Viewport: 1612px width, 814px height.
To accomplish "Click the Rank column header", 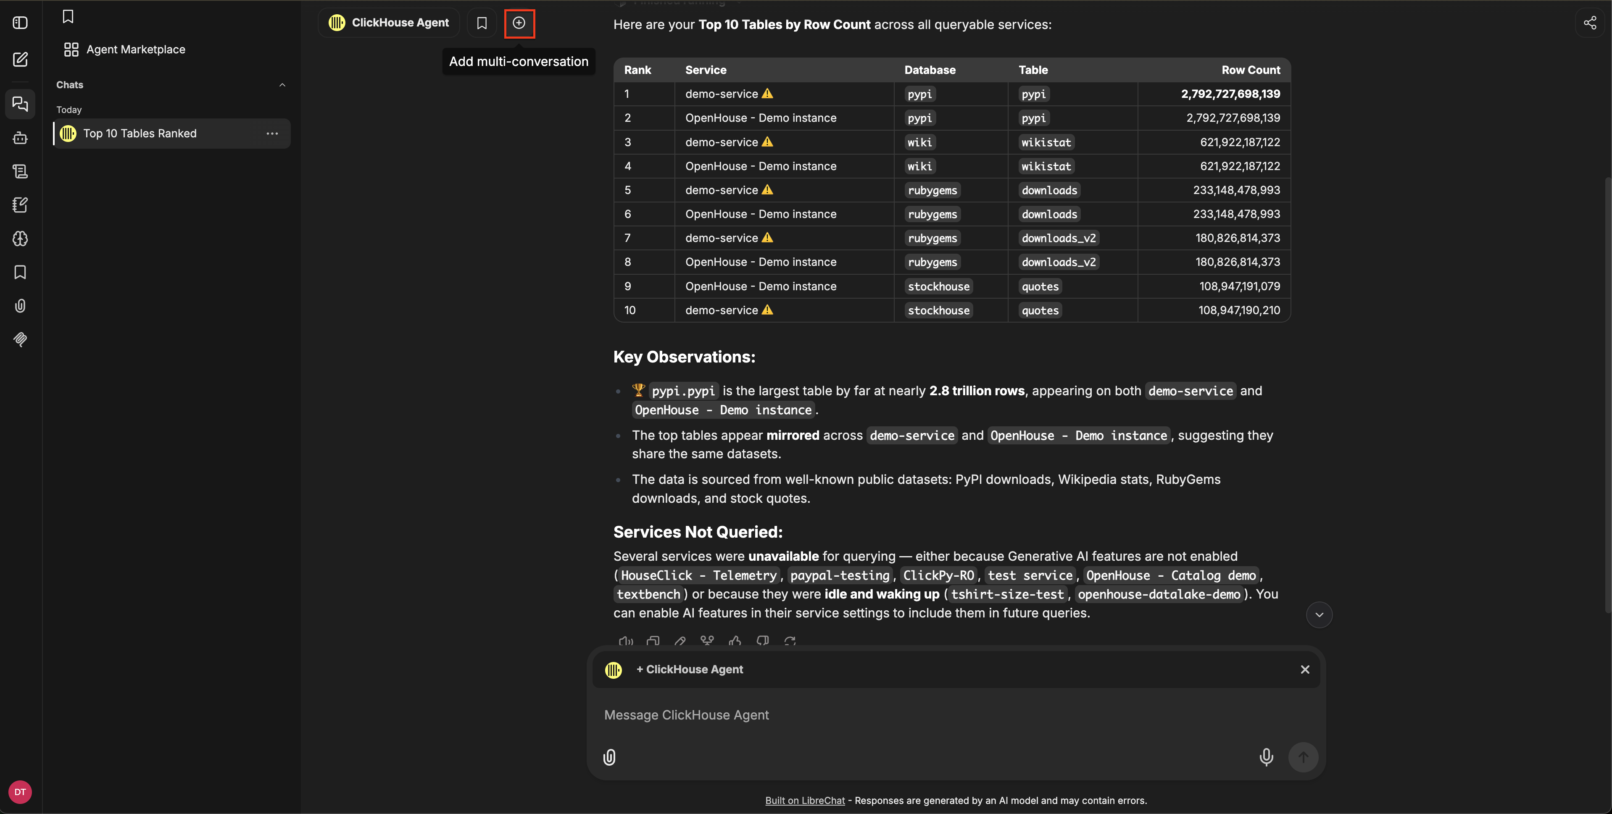I will tap(637, 70).
